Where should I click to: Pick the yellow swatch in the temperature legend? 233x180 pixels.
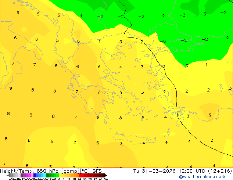(60, 176)
